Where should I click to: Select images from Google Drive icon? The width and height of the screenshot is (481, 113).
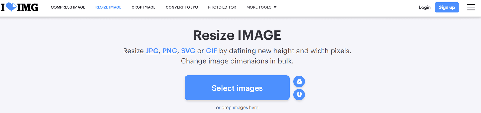click(299, 82)
